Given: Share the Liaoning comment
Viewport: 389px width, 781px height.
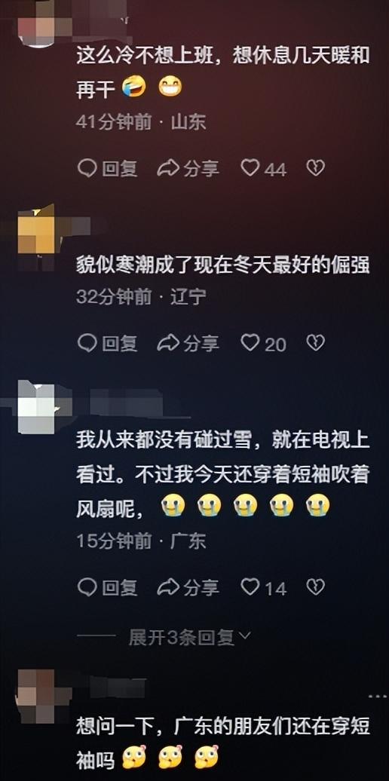Looking at the screenshot, I should coord(188,343).
